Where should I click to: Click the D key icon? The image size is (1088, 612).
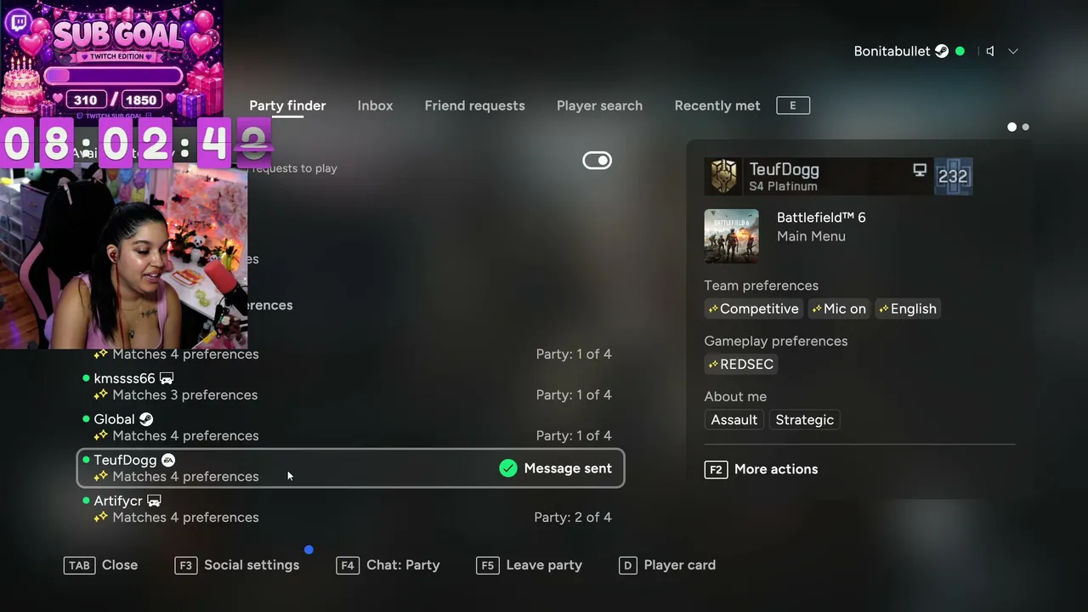[x=627, y=565]
